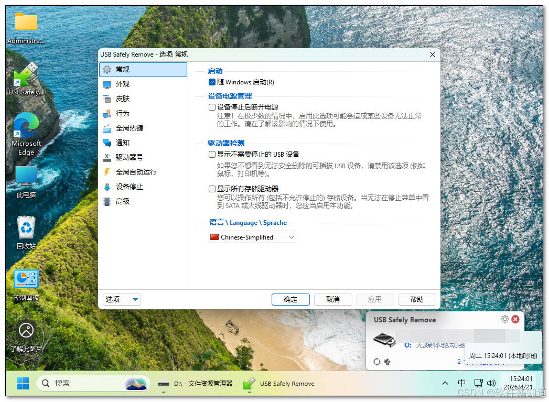Open the 此电脑 desktop icon

pyautogui.click(x=26, y=182)
